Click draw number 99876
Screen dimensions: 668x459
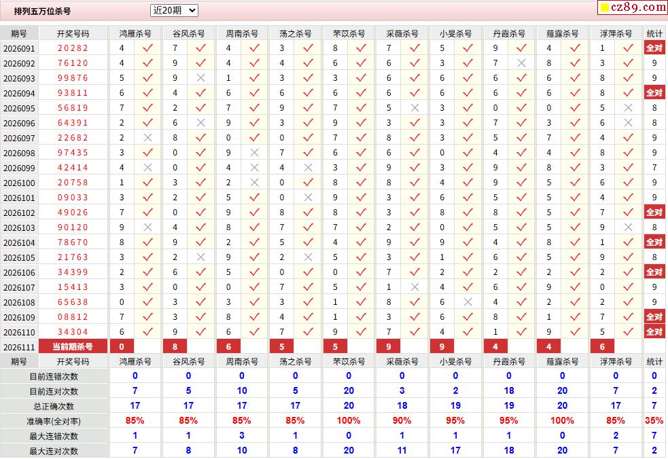[x=73, y=78]
